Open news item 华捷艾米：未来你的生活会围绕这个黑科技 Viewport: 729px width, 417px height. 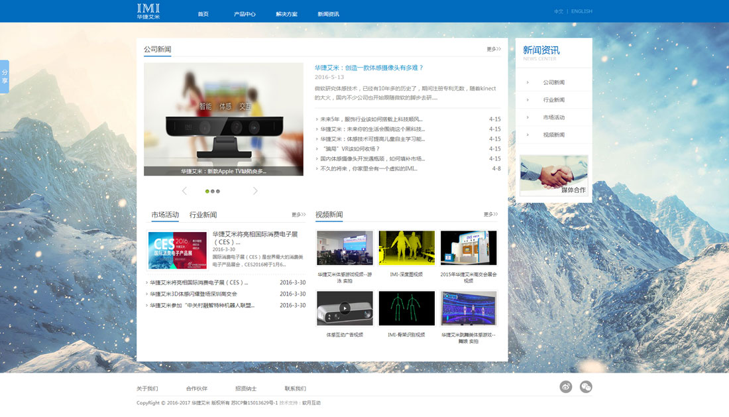point(372,129)
